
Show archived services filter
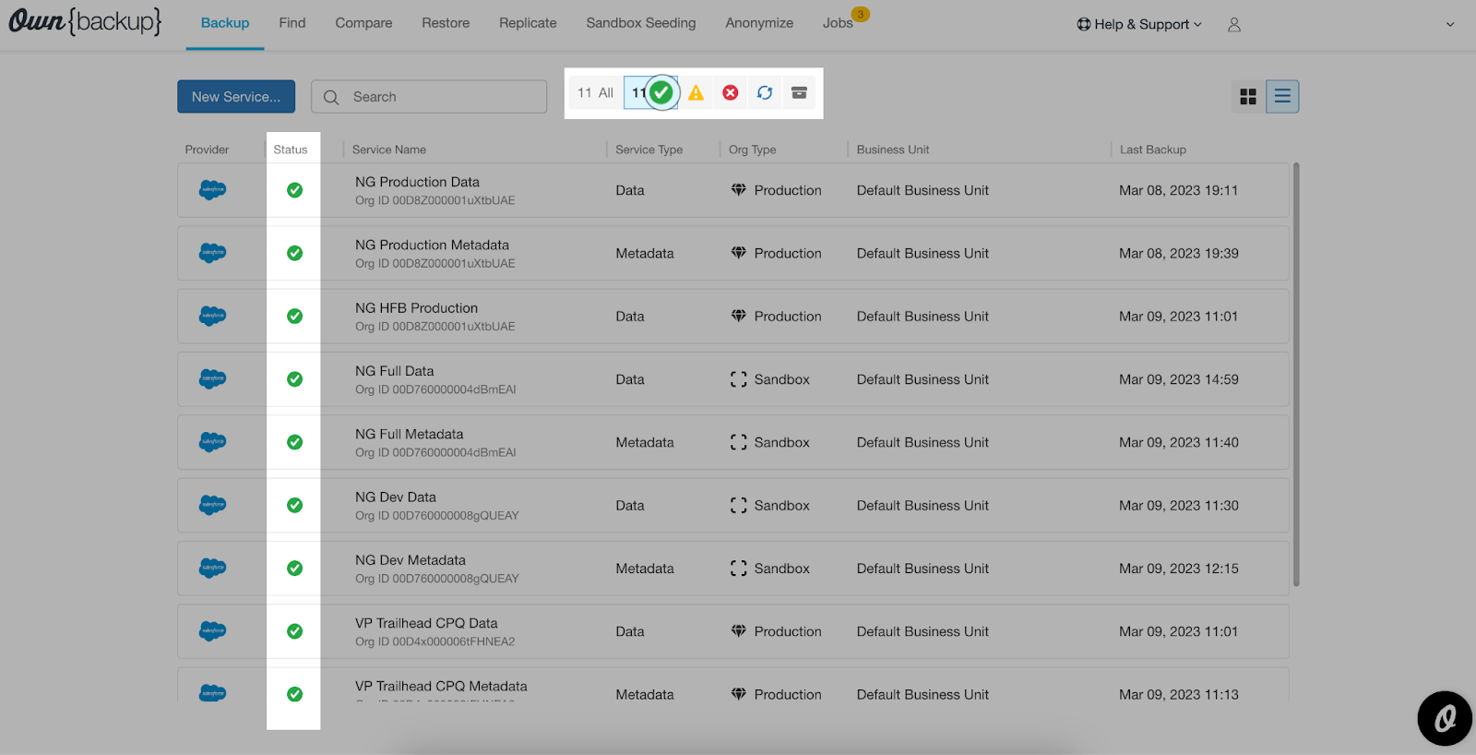point(799,93)
